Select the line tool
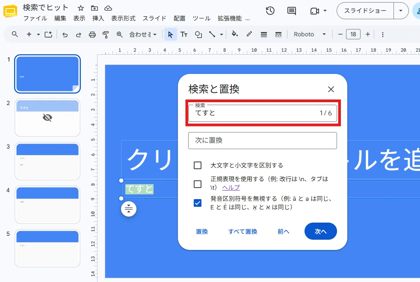Viewport: 420px width, 282px height. [212, 34]
